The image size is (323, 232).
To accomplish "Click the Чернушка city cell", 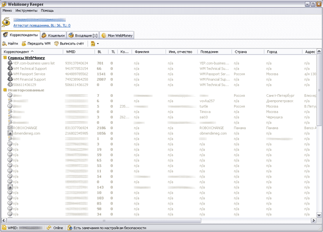I will tap(274, 117).
